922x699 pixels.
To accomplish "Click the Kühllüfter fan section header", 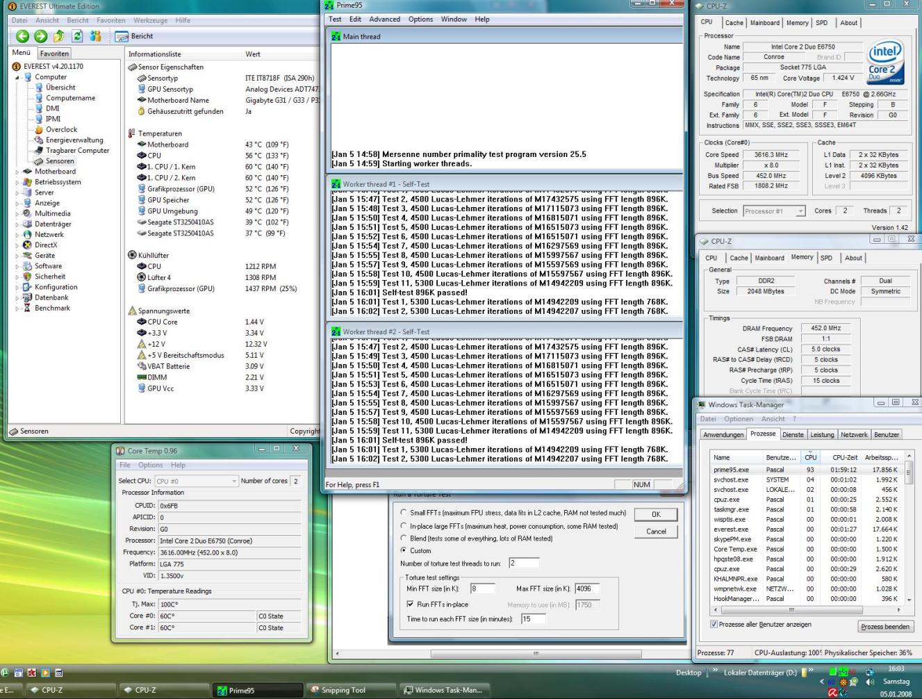I will tap(149, 255).
